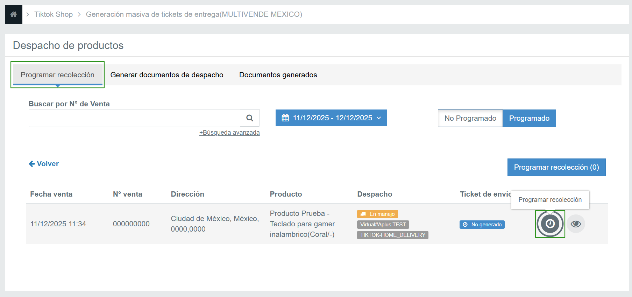Go to 'Tiktok Shop' breadcrumb link
Viewport: 632px width, 297px height.
(54, 14)
